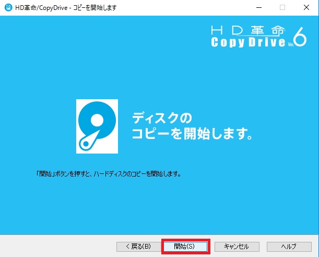Cancel the wizard with キャンセル button
The width and height of the screenshot is (319, 257).
(x=237, y=247)
